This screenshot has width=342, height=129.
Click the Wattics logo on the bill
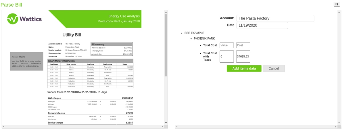(25, 19)
